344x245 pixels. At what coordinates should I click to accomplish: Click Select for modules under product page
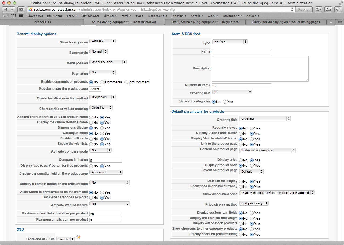click(x=95, y=89)
